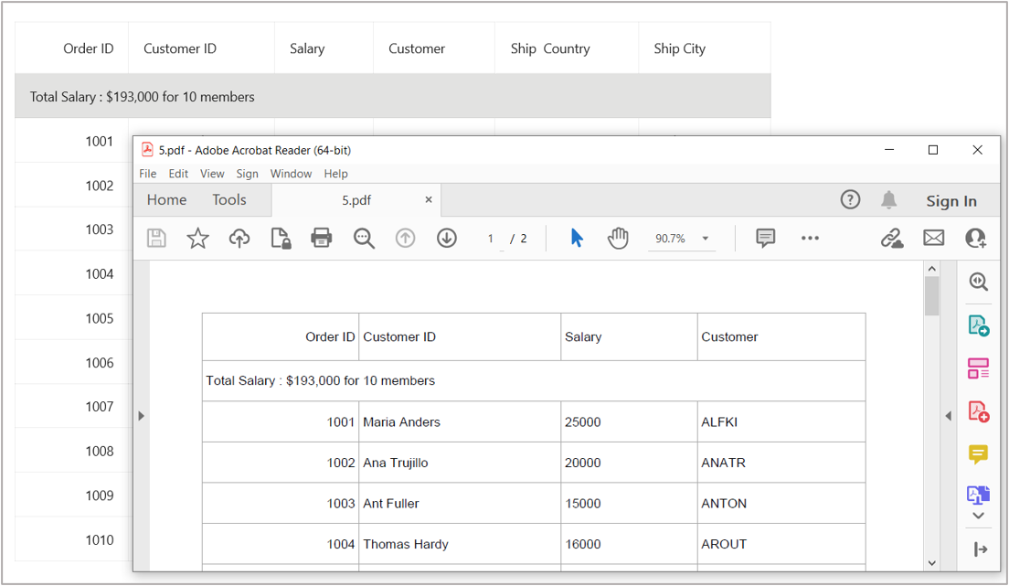Open the File menu
The image size is (1009, 586).
point(147,173)
